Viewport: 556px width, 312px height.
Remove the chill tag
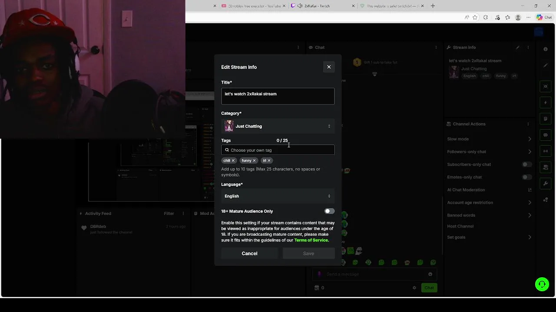(233, 161)
